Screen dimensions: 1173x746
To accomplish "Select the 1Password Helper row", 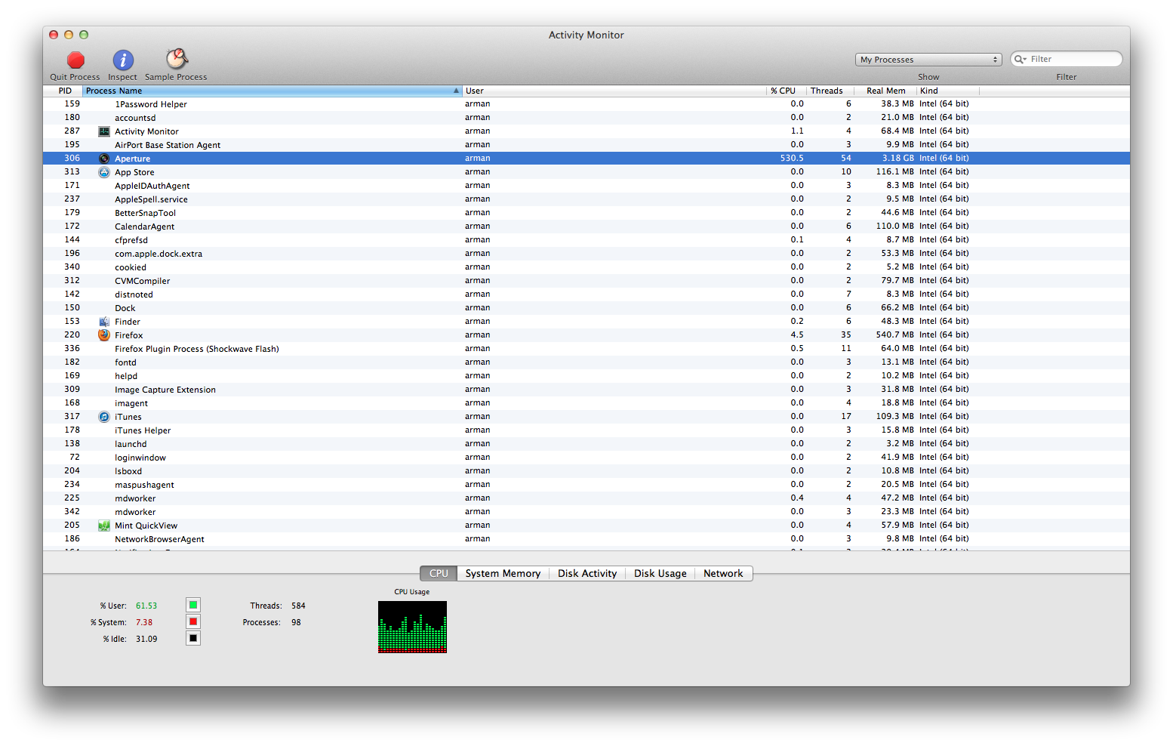I will [x=586, y=104].
